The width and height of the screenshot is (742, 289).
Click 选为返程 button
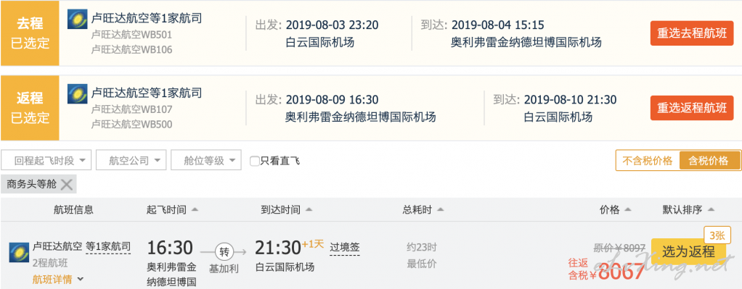pyautogui.click(x=688, y=251)
